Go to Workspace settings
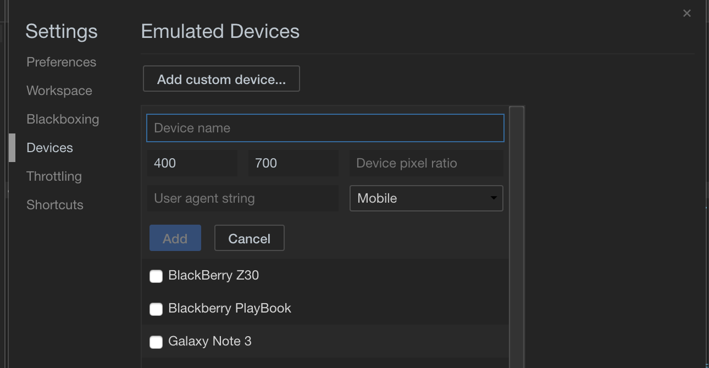 59,91
